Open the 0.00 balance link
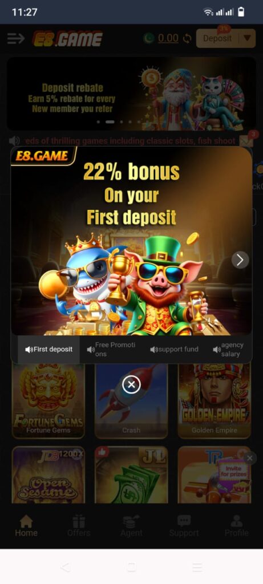 click(x=168, y=38)
